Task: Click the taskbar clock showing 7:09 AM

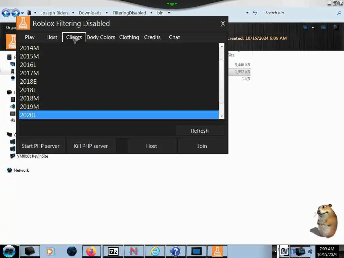Action: point(327,251)
